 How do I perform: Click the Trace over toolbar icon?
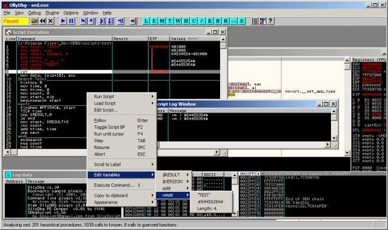pyautogui.click(x=110, y=21)
